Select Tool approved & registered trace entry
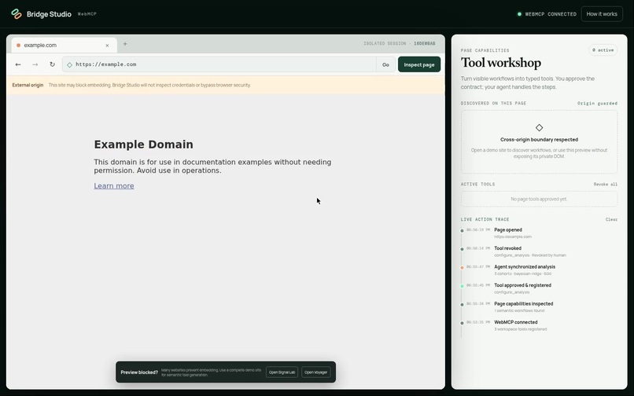 [x=539, y=288]
